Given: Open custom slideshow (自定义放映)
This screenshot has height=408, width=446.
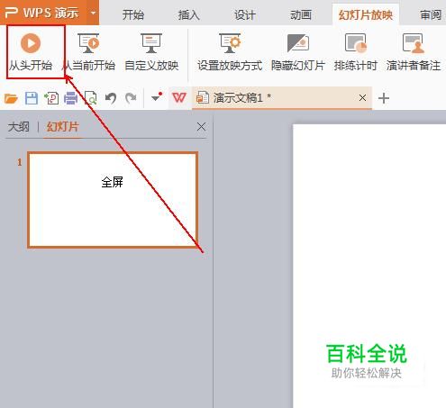Looking at the screenshot, I should (151, 52).
